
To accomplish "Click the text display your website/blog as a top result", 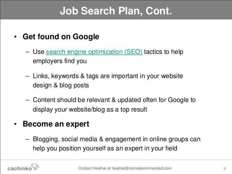I will [90, 110].
